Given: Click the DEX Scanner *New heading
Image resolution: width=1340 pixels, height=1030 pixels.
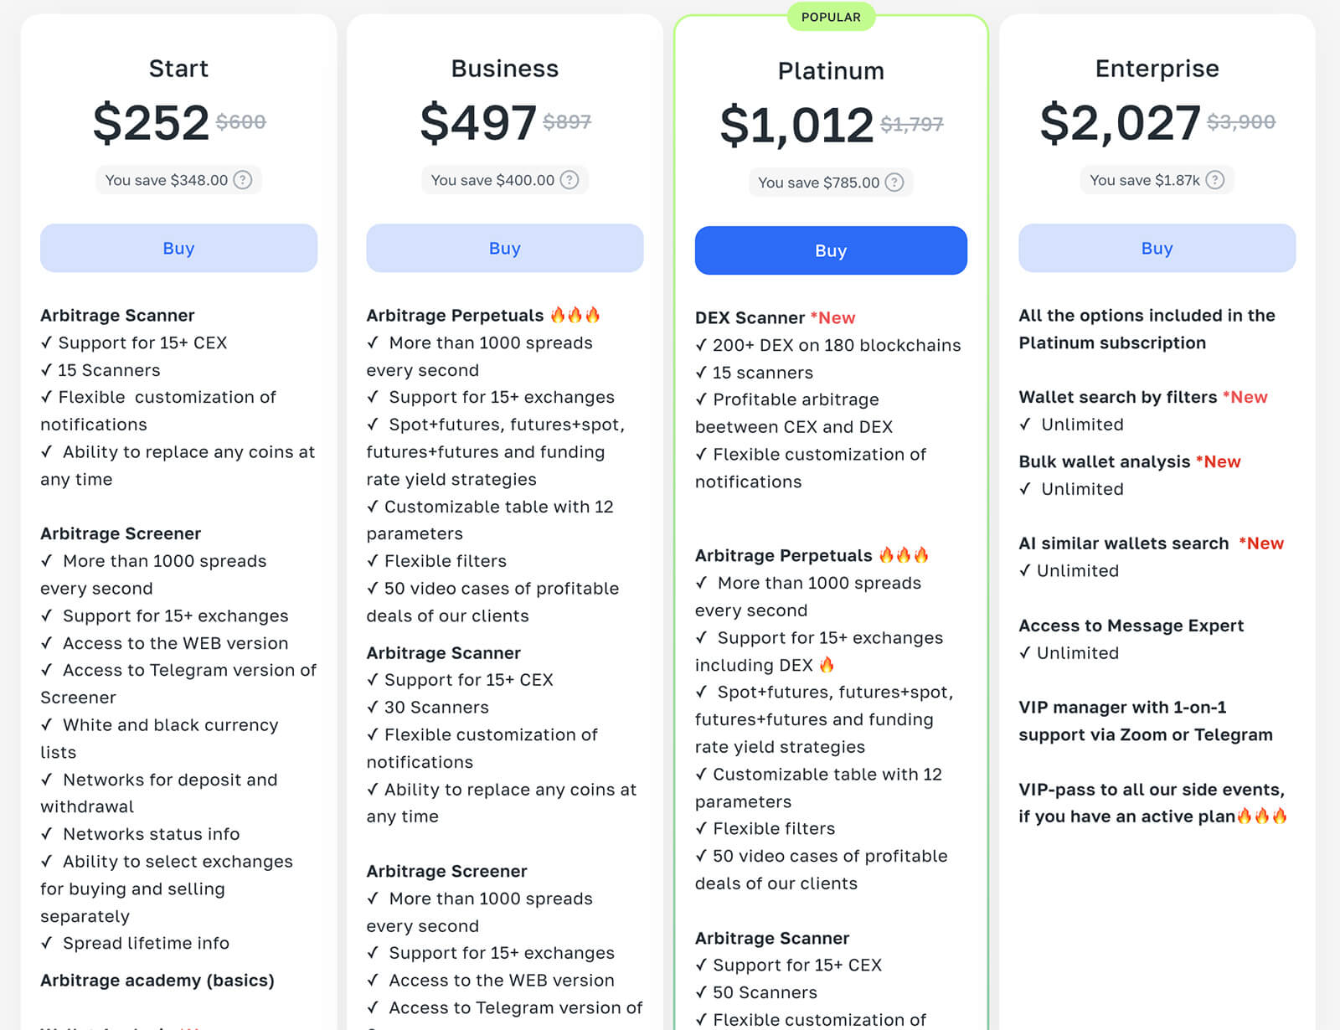Looking at the screenshot, I should coord(775,317).
